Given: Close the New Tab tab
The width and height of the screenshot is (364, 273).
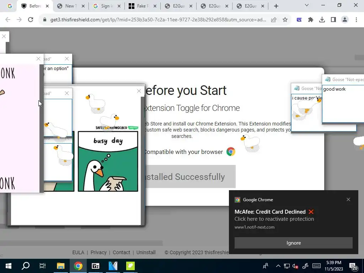Looking at the screenshot, I should coord(83,6).
